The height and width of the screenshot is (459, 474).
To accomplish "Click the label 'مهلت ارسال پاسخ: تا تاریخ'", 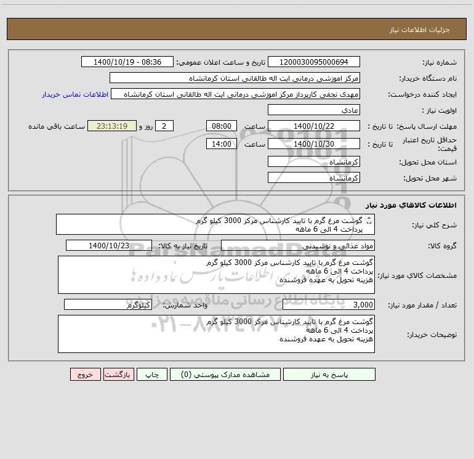I will tap(412, 126).
